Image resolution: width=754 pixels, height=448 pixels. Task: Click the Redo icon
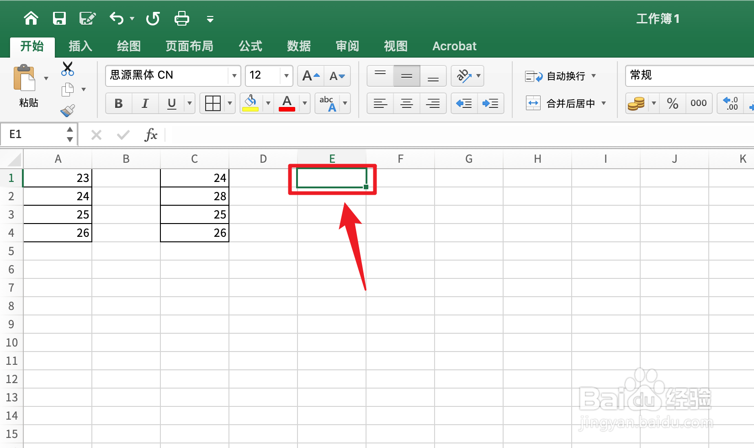[153, 18]
